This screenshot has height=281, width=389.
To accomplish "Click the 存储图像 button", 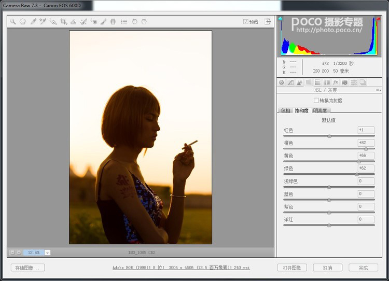I will (28, 268).
